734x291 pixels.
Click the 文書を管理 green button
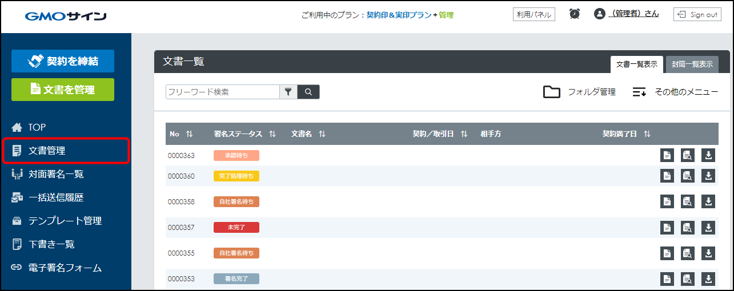point(63,90)
